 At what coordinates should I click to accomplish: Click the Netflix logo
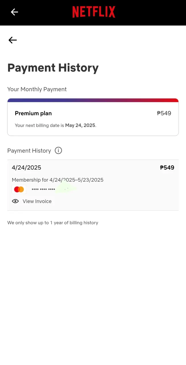pyautogui.click(x=94, y=12)
